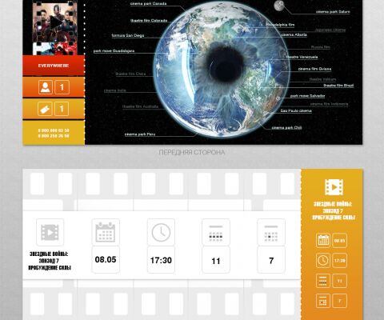Click the clock icon on orange stub
This screenshot has height=320, width=384.
323,260
